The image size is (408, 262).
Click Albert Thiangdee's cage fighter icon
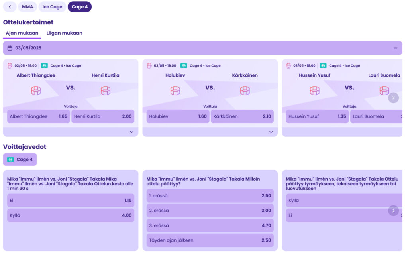pyautogui.click(x=36, y=91)
